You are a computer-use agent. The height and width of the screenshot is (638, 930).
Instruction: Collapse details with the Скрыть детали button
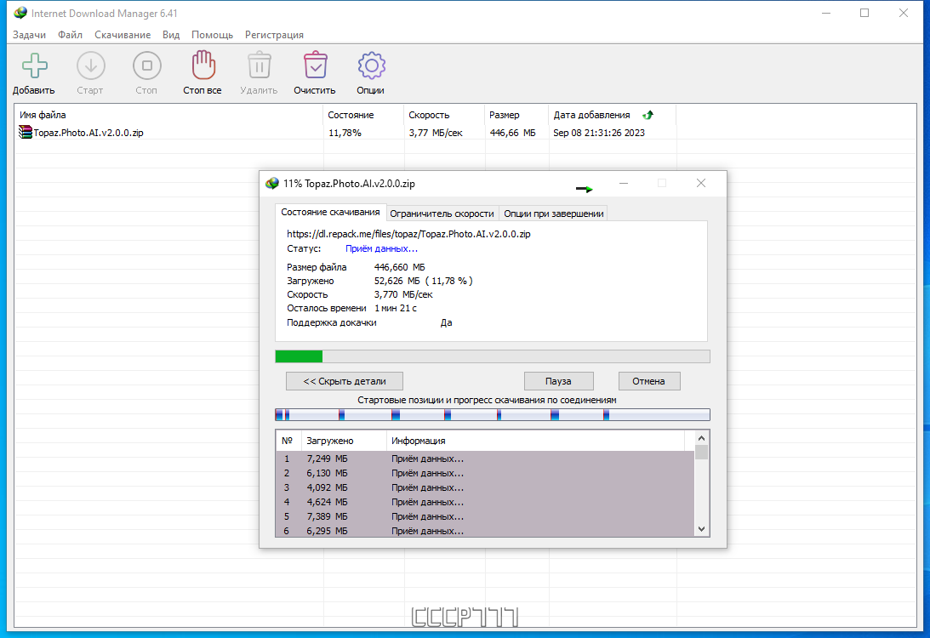pyautogui.click(x=345, y=381)
